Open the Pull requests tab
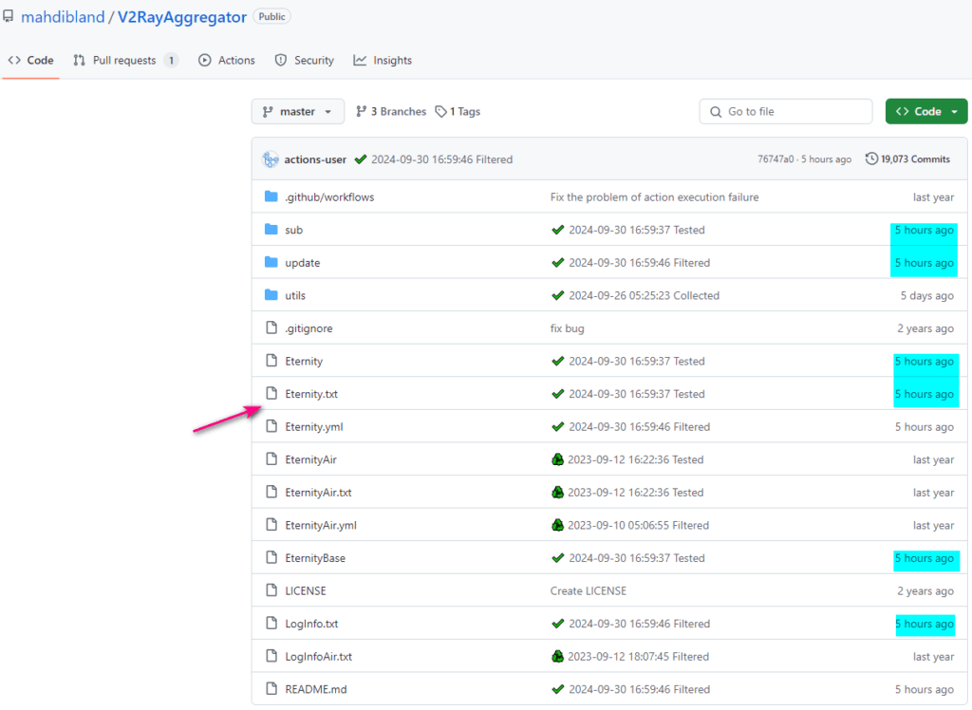 pyautogui.click(x=125, y=60)
